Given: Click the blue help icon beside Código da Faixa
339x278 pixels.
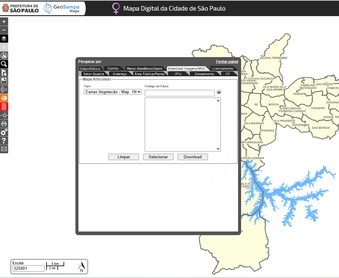Looking at the screenshot, I should click(219, 92).
